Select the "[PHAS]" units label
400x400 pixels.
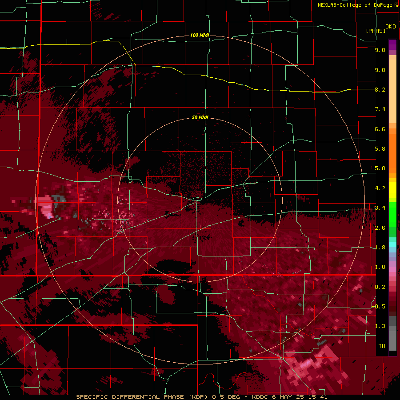coord(376,31)
